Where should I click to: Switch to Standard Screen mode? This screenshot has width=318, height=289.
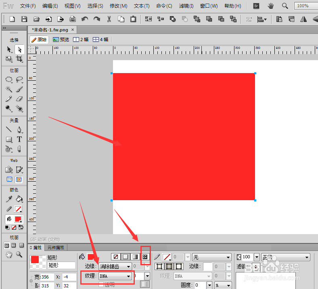[6, 245]
